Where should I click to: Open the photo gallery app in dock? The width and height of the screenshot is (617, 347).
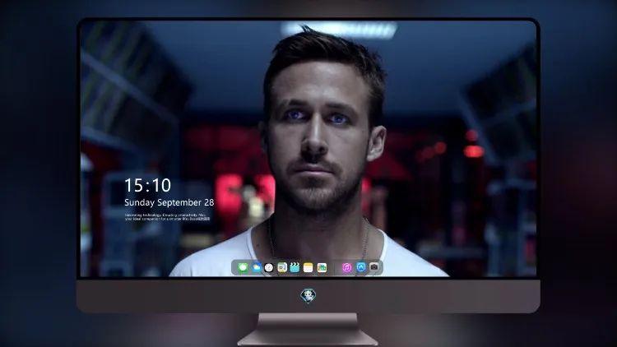point(322,267)
